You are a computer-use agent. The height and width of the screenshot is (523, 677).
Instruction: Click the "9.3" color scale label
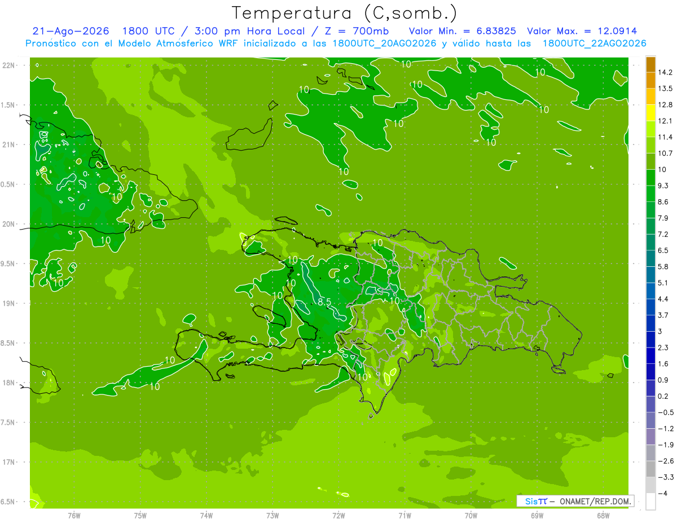coord(664,186)
